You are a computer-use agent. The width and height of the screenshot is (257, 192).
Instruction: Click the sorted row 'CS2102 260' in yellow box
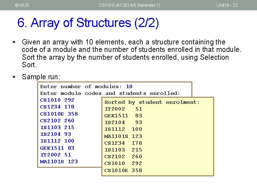coord(123,156)
